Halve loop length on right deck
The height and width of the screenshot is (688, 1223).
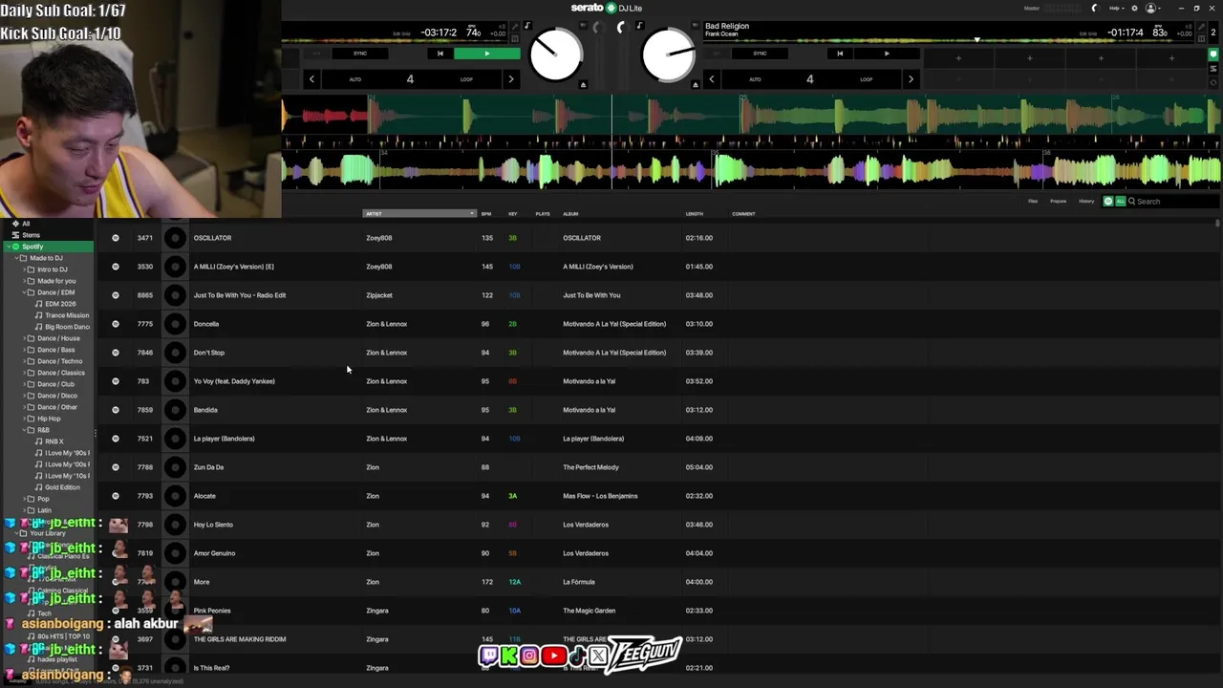point(711,79)
